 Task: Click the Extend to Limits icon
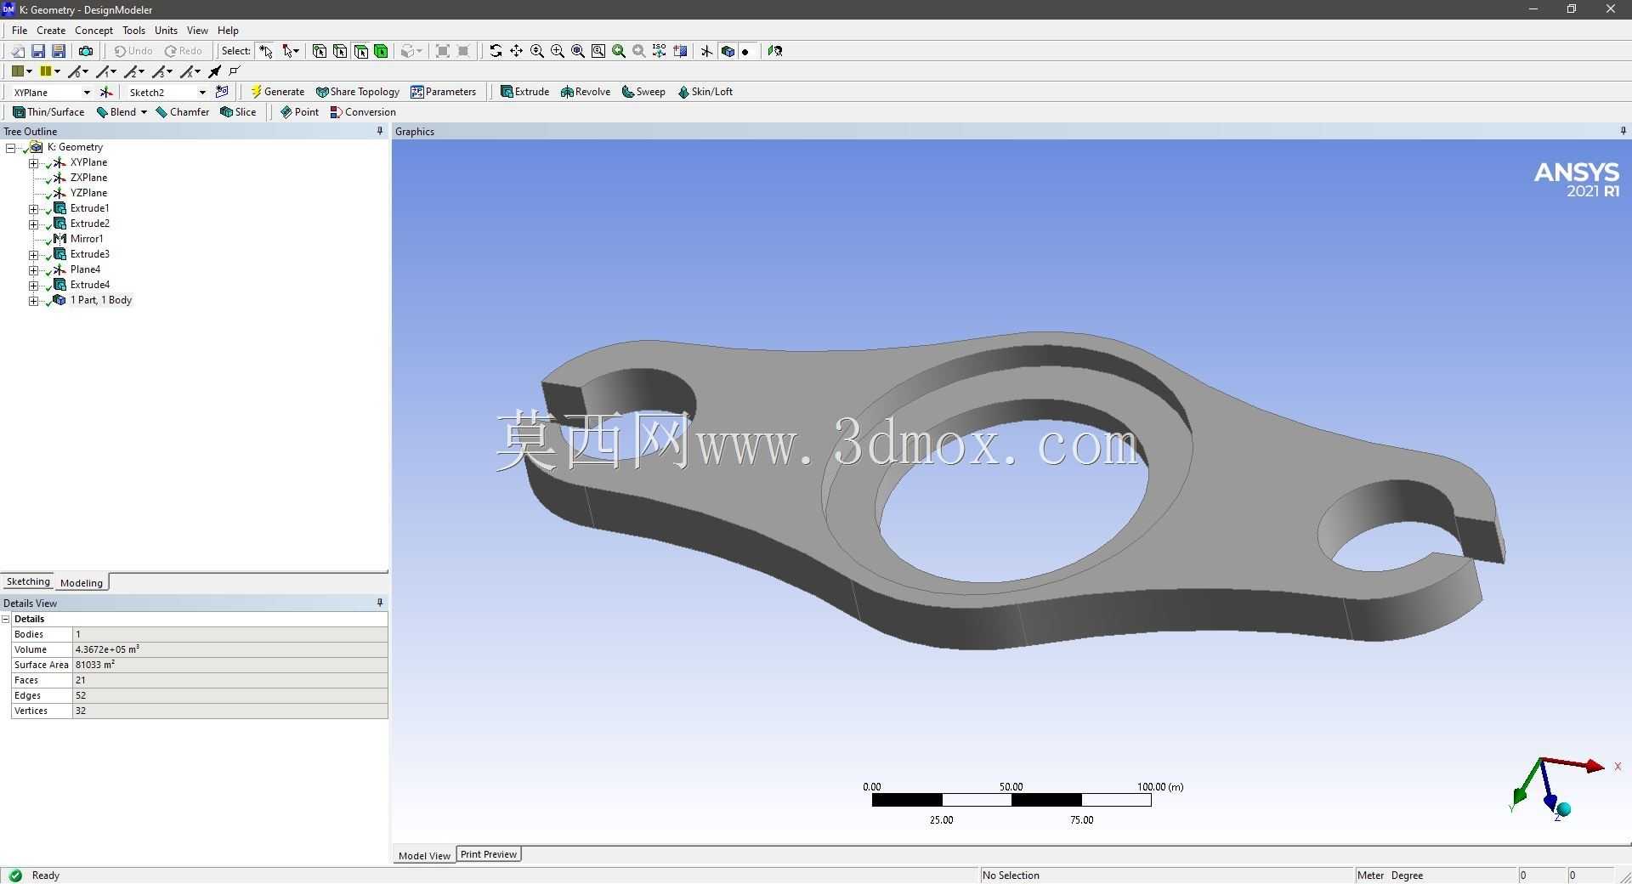click(443, 51)
